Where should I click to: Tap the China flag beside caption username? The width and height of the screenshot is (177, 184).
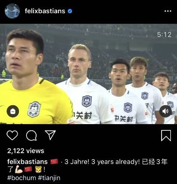coord(54,162)
